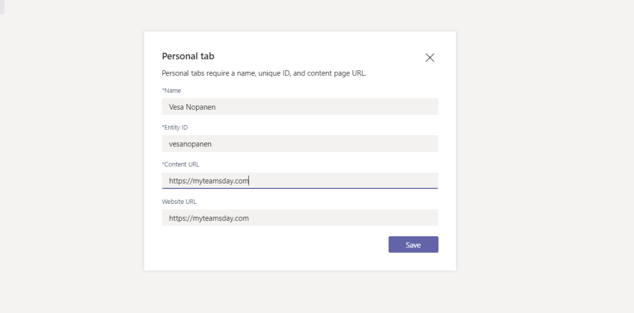
Task: Click the 'Vesa Nopanen' text in Name
Action: [x=192, y=107]
